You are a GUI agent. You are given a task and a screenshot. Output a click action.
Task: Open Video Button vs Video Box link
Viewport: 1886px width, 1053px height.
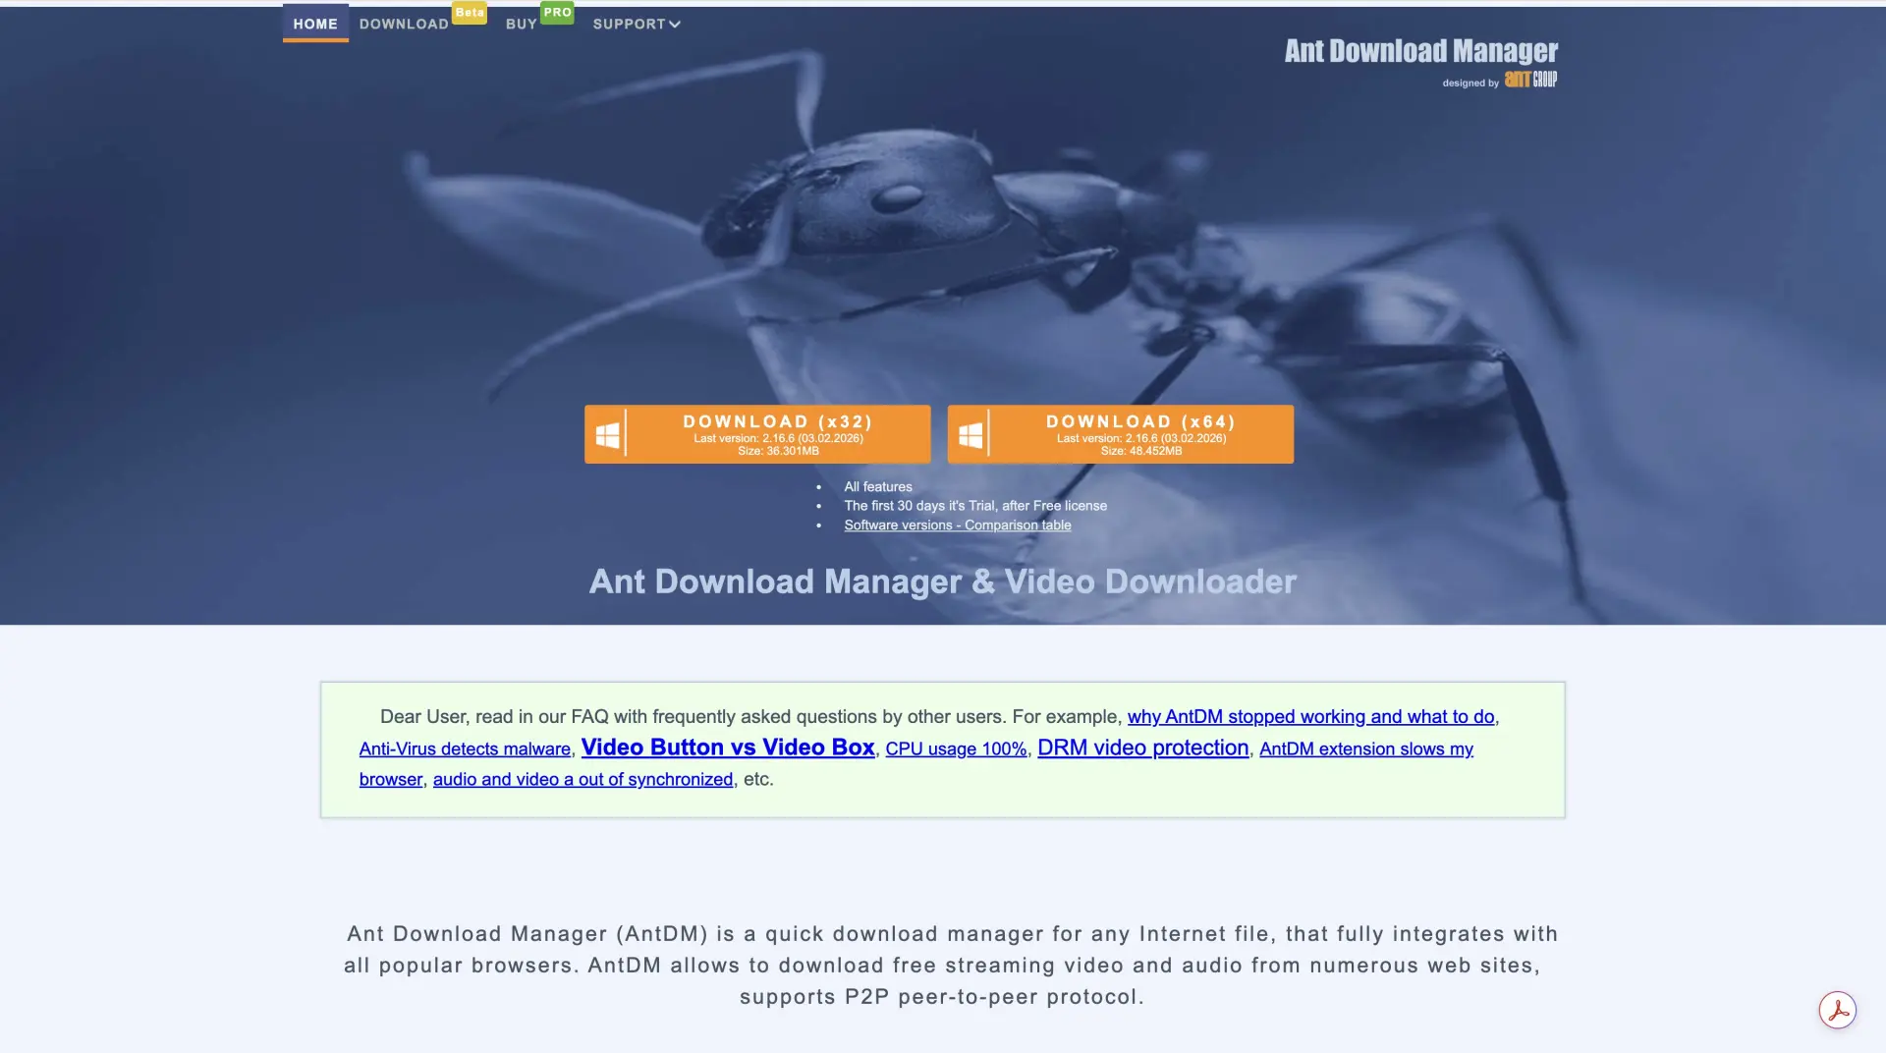[x=728, y=748]
